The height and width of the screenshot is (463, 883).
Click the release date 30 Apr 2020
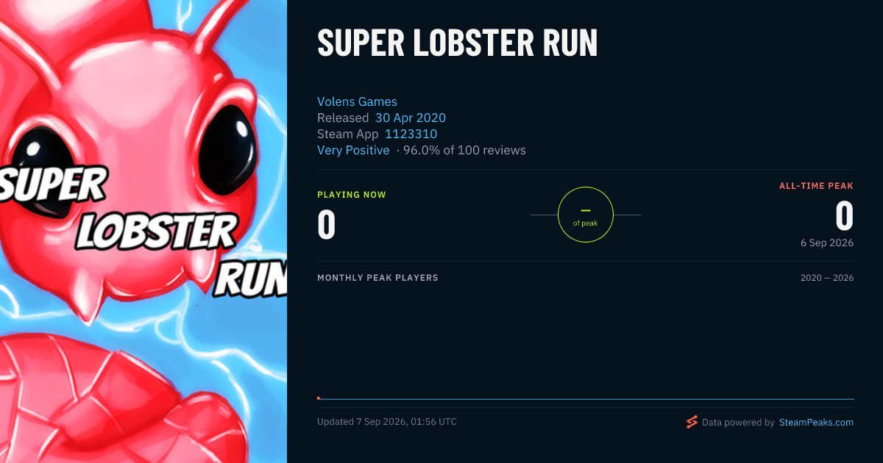tap(411, 118)
